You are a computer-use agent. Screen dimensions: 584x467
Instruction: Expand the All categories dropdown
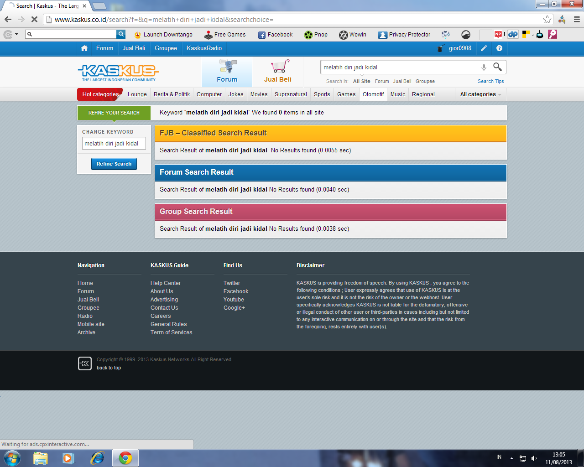(x=481, y=94)
